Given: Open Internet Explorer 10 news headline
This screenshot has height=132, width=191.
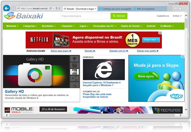Looking at the screenshot, I should click(102, 84).
